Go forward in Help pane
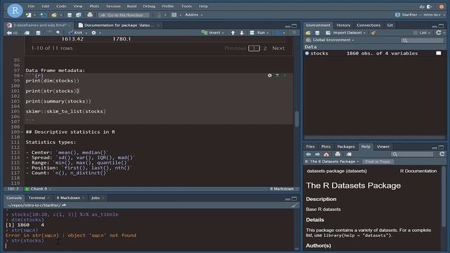Image resolution: width=450 pixels, height=253 pixels. click(317, 155)
